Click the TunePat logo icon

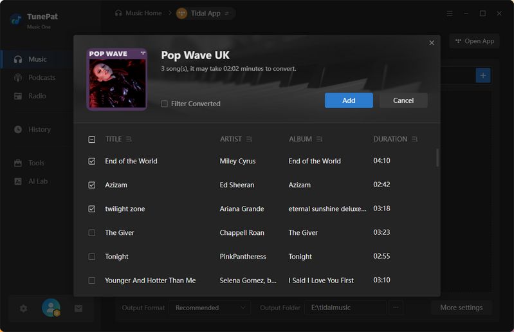point(15,19)
